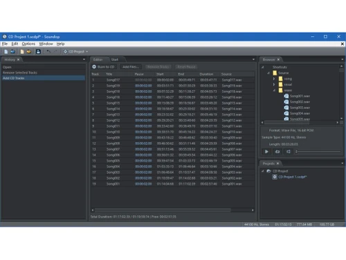The height and width of the screenshot is (260, 346).
Task: Select Remove Selected Tracks history entry
Action: (44, 73)
